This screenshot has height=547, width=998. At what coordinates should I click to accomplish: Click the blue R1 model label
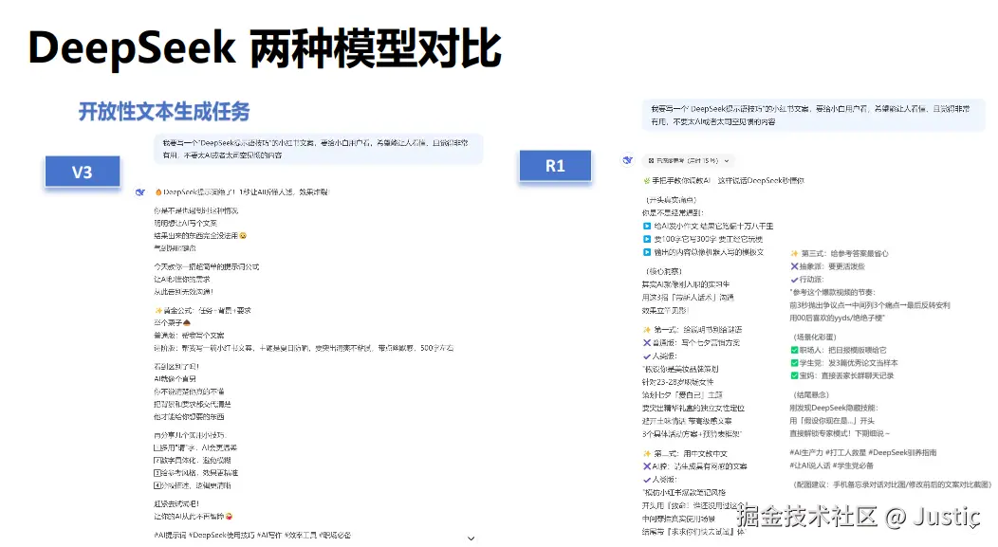point(555,166)
